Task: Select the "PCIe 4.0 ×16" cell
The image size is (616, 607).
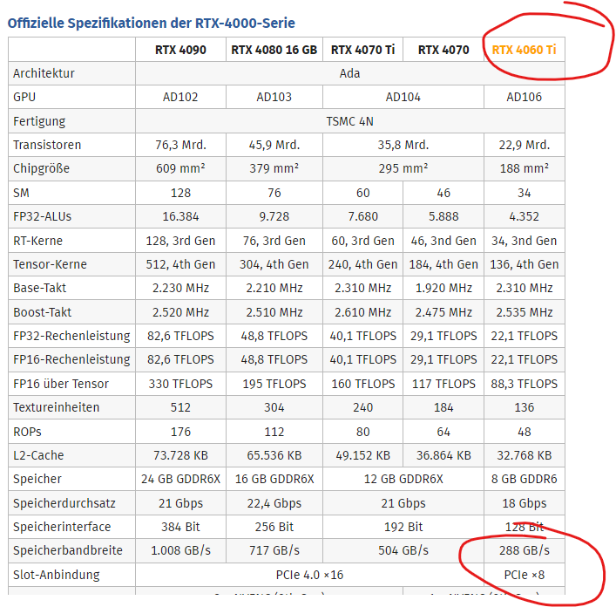Action: tap(309, 575)
